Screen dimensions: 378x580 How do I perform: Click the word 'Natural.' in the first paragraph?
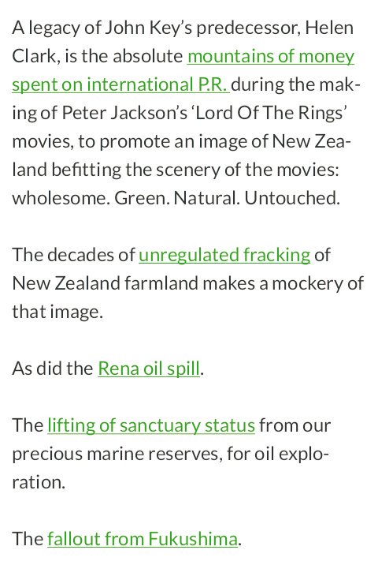[206, 198]
